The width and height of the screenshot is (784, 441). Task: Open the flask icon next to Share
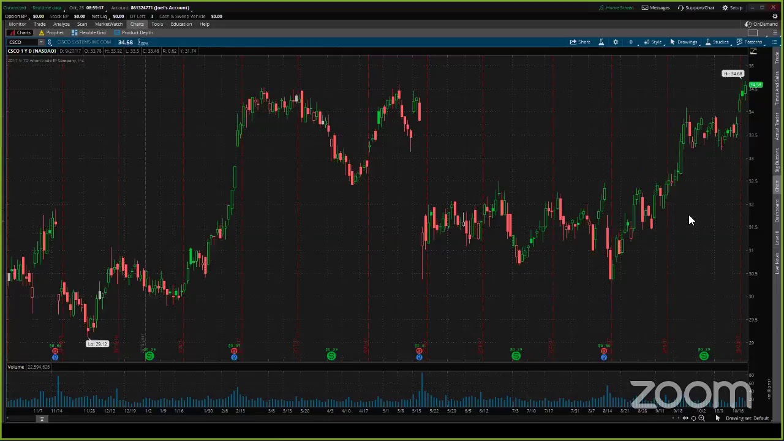coord(601,42)
